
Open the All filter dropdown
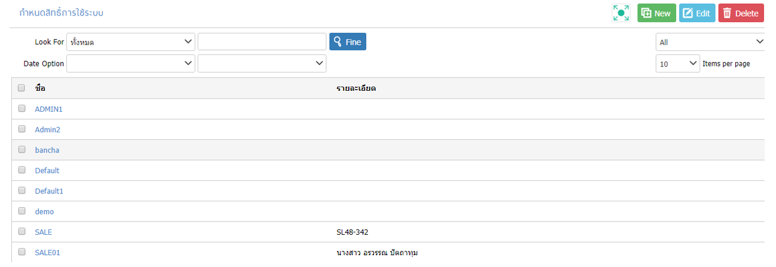point(710,42)
